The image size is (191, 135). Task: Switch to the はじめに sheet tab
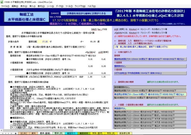coord(24,133)
